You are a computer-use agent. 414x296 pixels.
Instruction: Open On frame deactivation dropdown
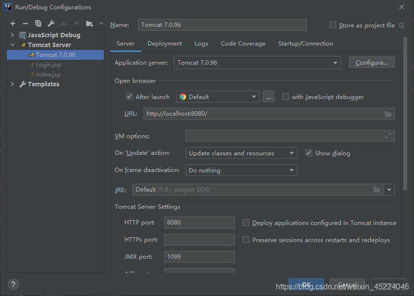[242, 171]
